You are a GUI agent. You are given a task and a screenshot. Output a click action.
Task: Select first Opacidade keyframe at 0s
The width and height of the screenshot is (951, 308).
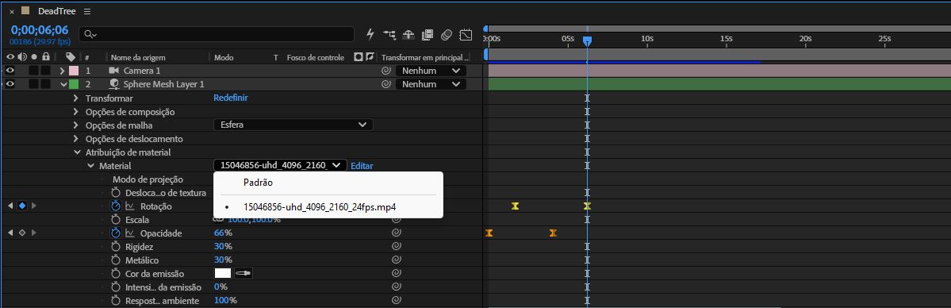click(x=489, y=233)
